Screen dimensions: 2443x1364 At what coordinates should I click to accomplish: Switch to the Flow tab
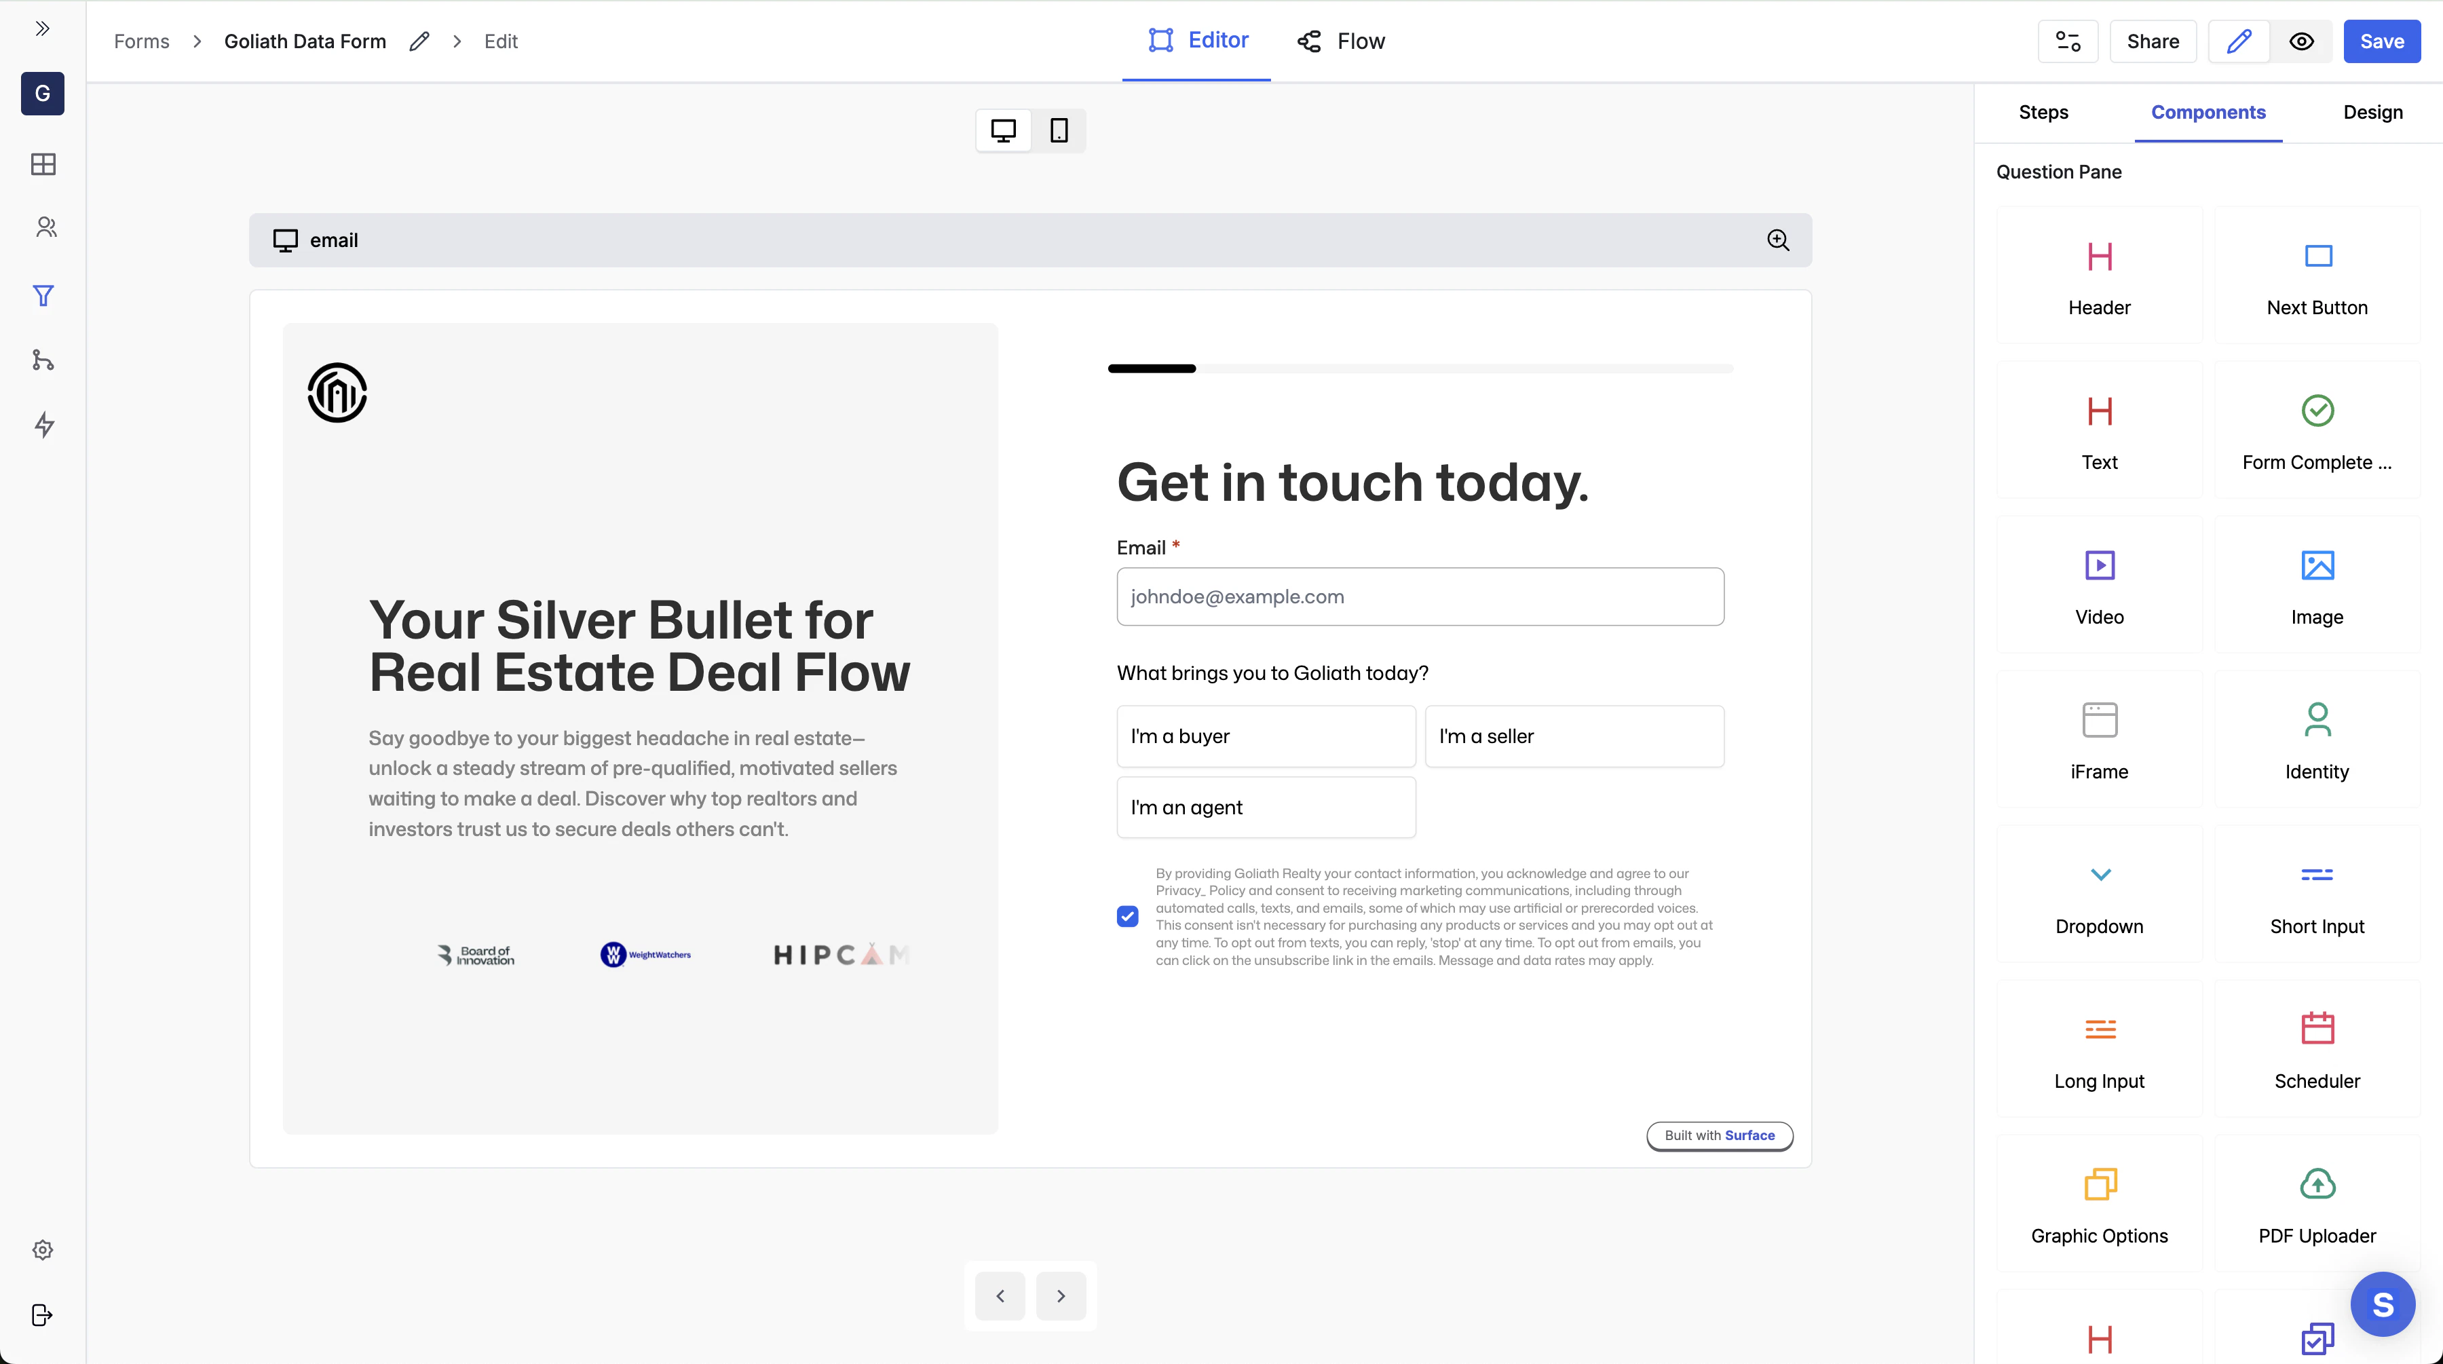pyautogui.click(x=1340, y=41)
